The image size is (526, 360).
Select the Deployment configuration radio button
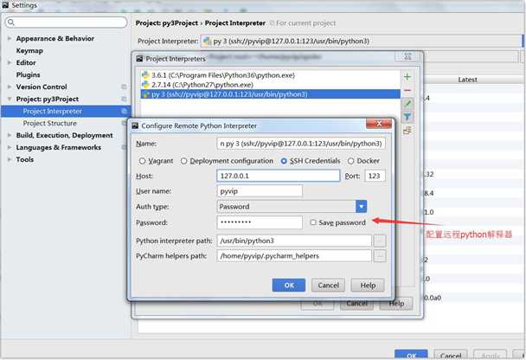[183, 161]
